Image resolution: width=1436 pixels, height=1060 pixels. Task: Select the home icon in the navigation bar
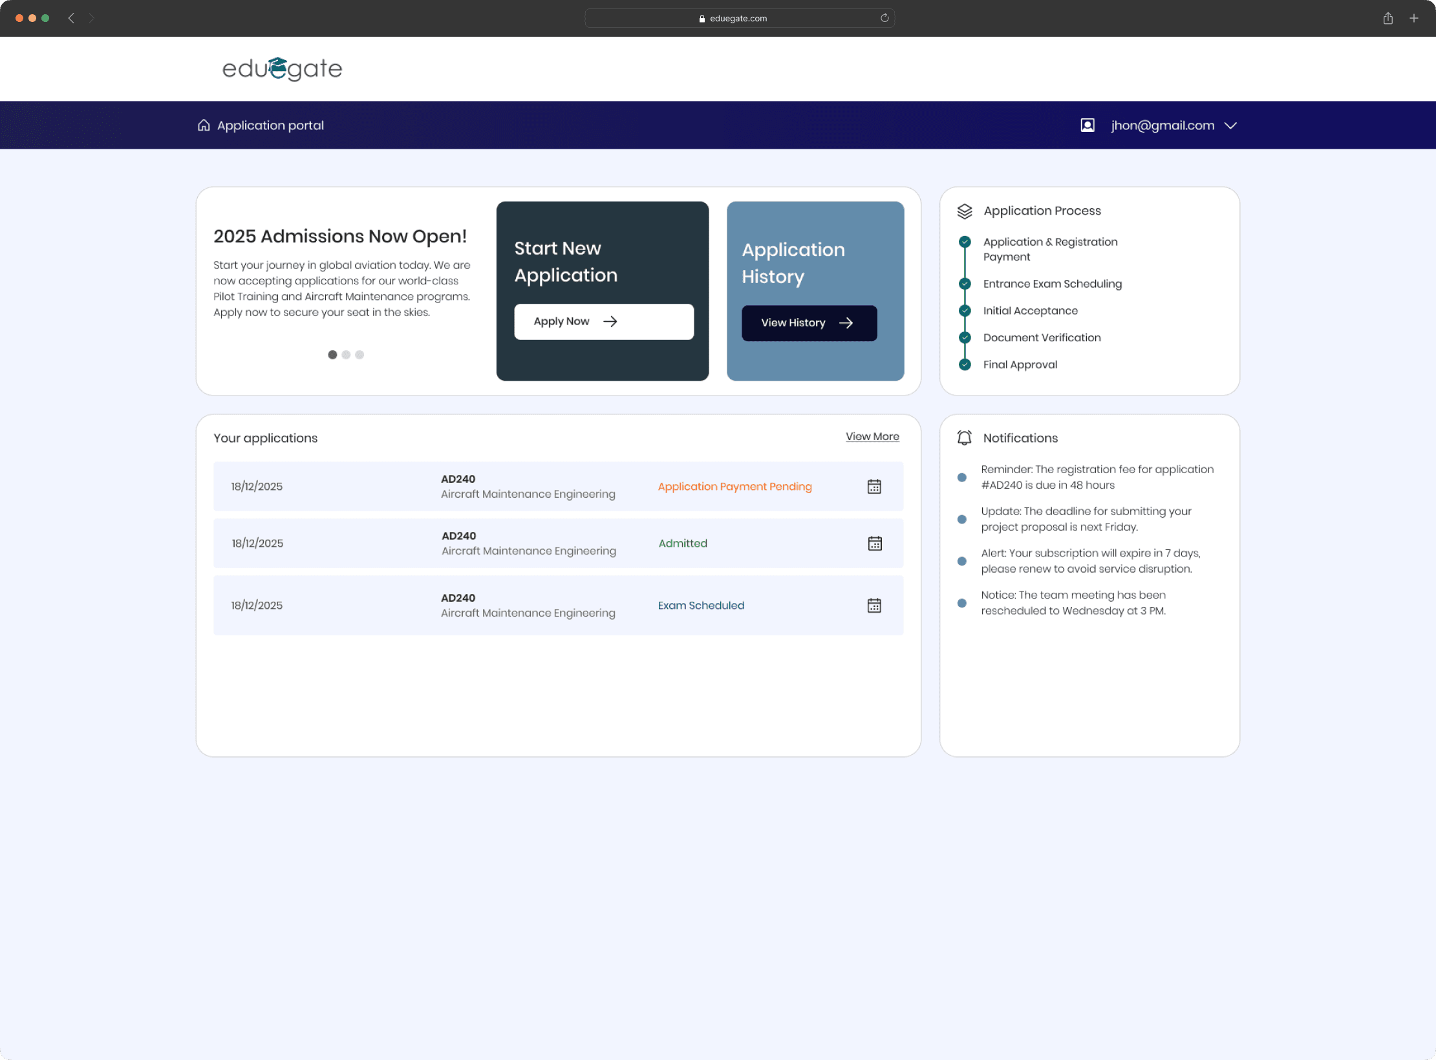tap(204, 125)
